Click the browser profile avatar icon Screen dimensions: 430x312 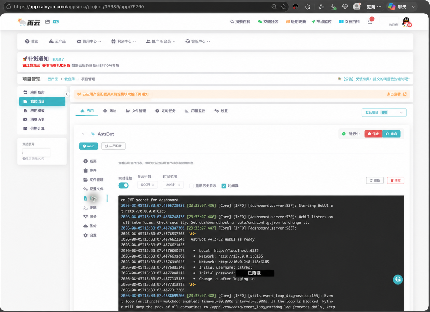click(x=357, y=6)
